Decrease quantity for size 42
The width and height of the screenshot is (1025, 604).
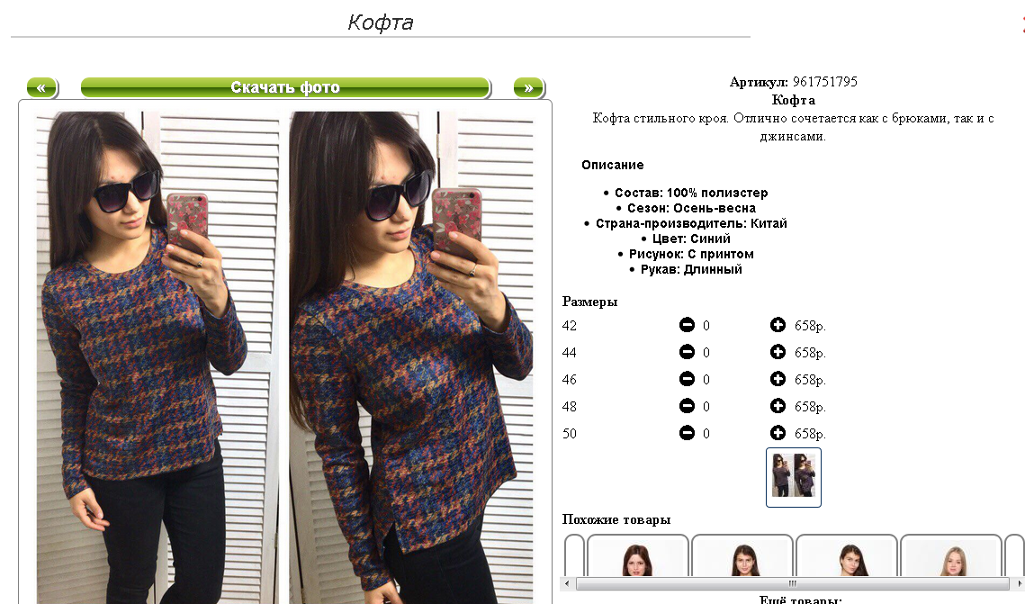(x=687, y=325)
